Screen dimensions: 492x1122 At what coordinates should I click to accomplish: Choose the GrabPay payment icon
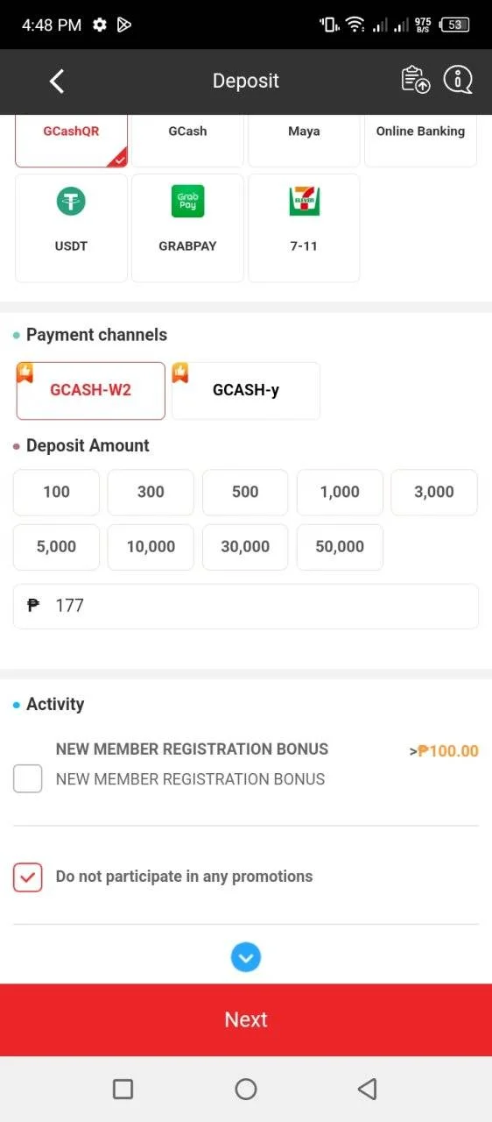[187, 202]
